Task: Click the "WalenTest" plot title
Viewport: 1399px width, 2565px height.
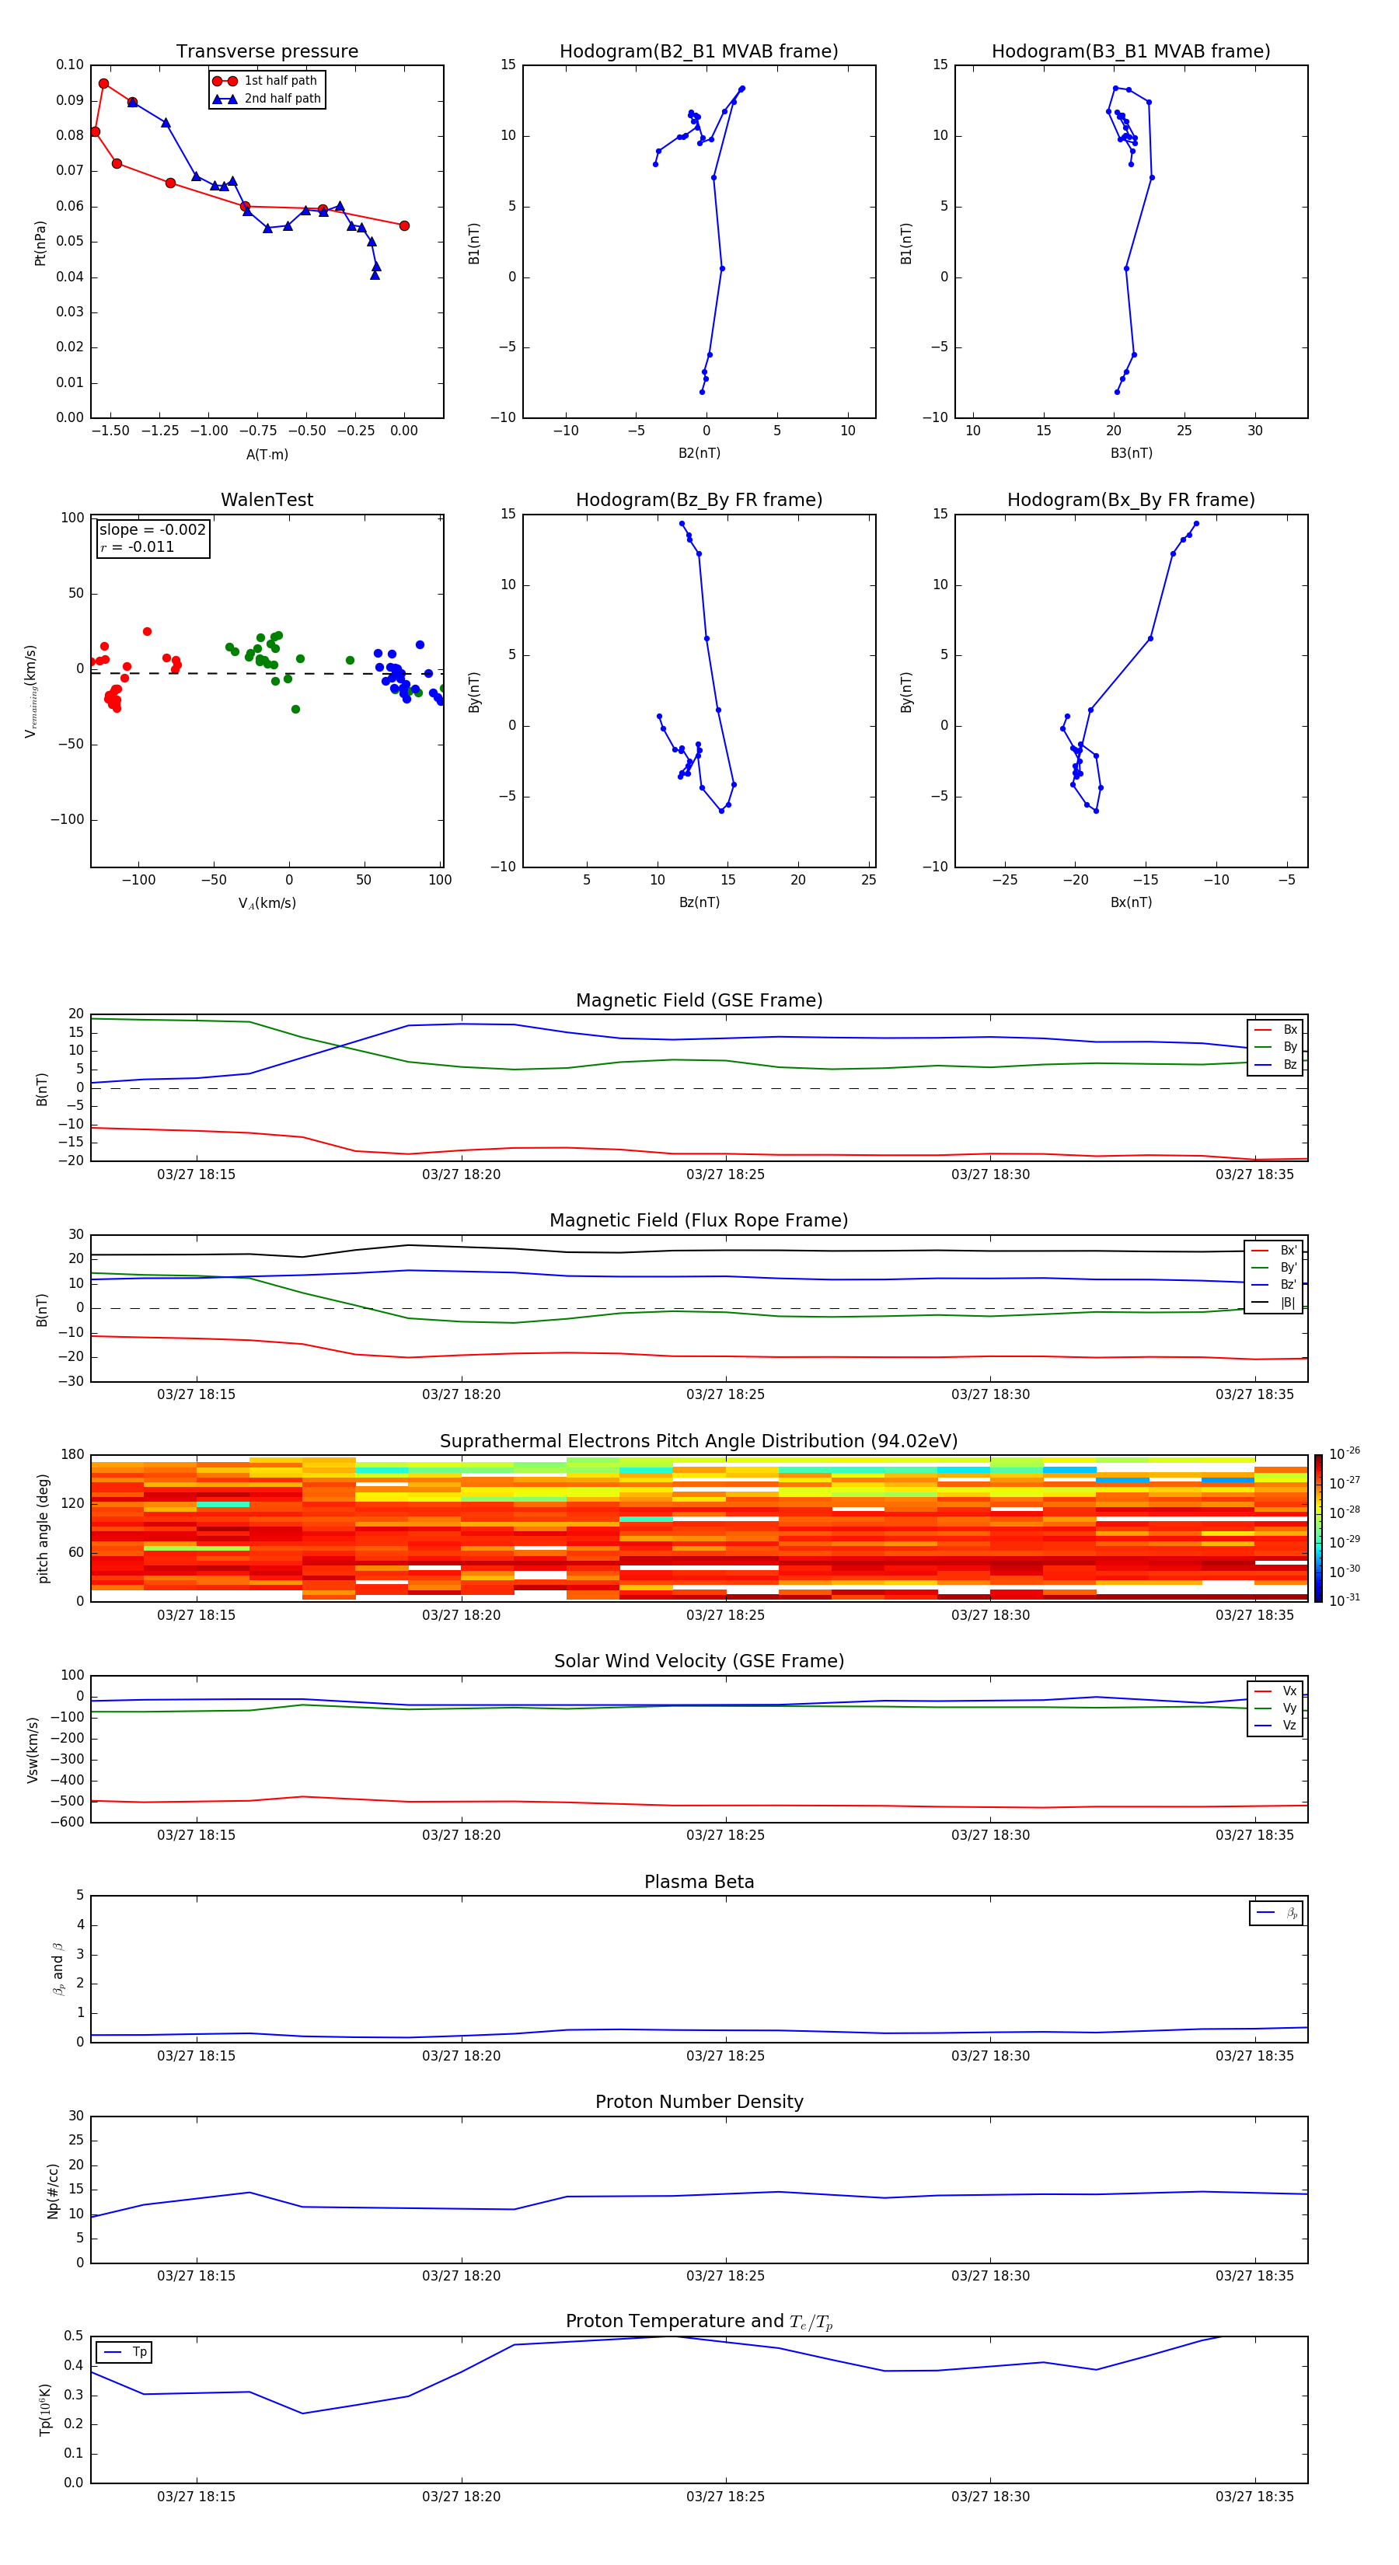Action: point(267,500)
